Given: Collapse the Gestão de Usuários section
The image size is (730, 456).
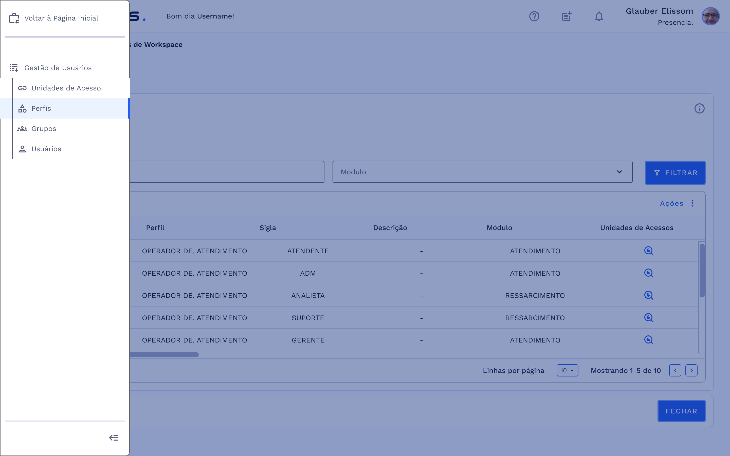Looking at the screenshot, I should [58, 68].
